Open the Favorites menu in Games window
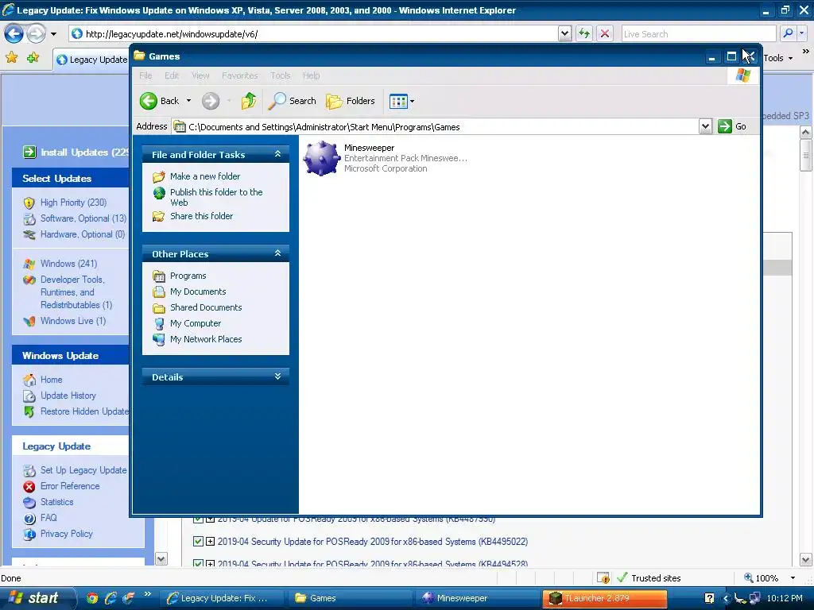Image resolution: width=814 pixels, height=610 pixels. coord(240,75)
